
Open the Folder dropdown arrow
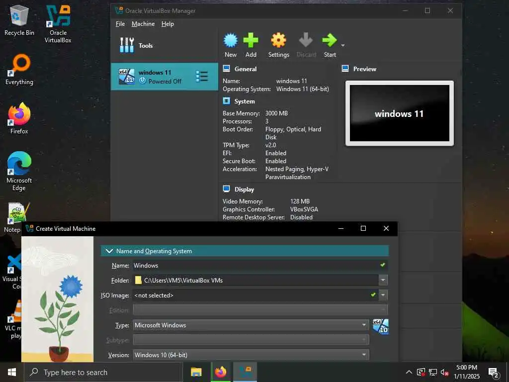point(383,280)
